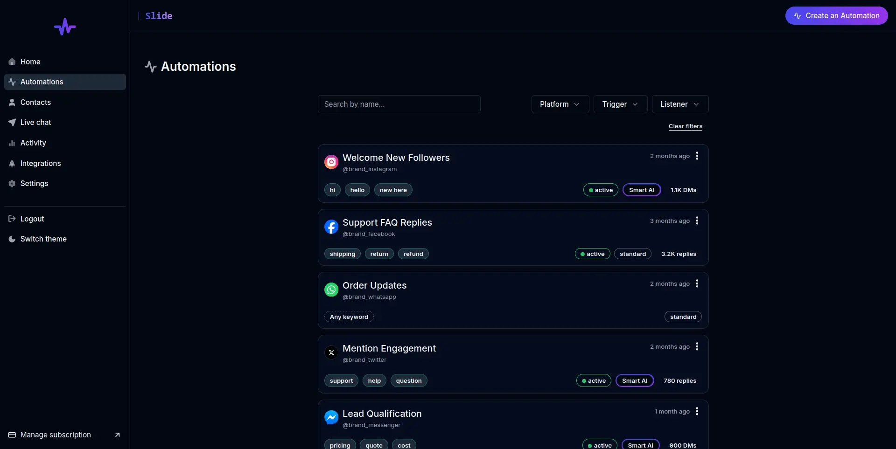The height and width of the screenshot is (449, 896).
Task: Click the search by name field
Action: pos(399,104)
